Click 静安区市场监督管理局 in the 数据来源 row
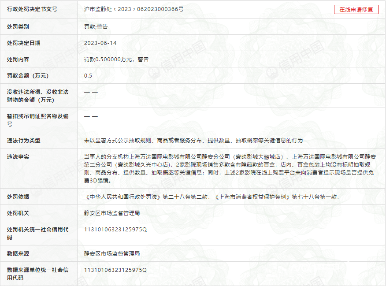This screenshot has height=286, width=386. point(112,253)
